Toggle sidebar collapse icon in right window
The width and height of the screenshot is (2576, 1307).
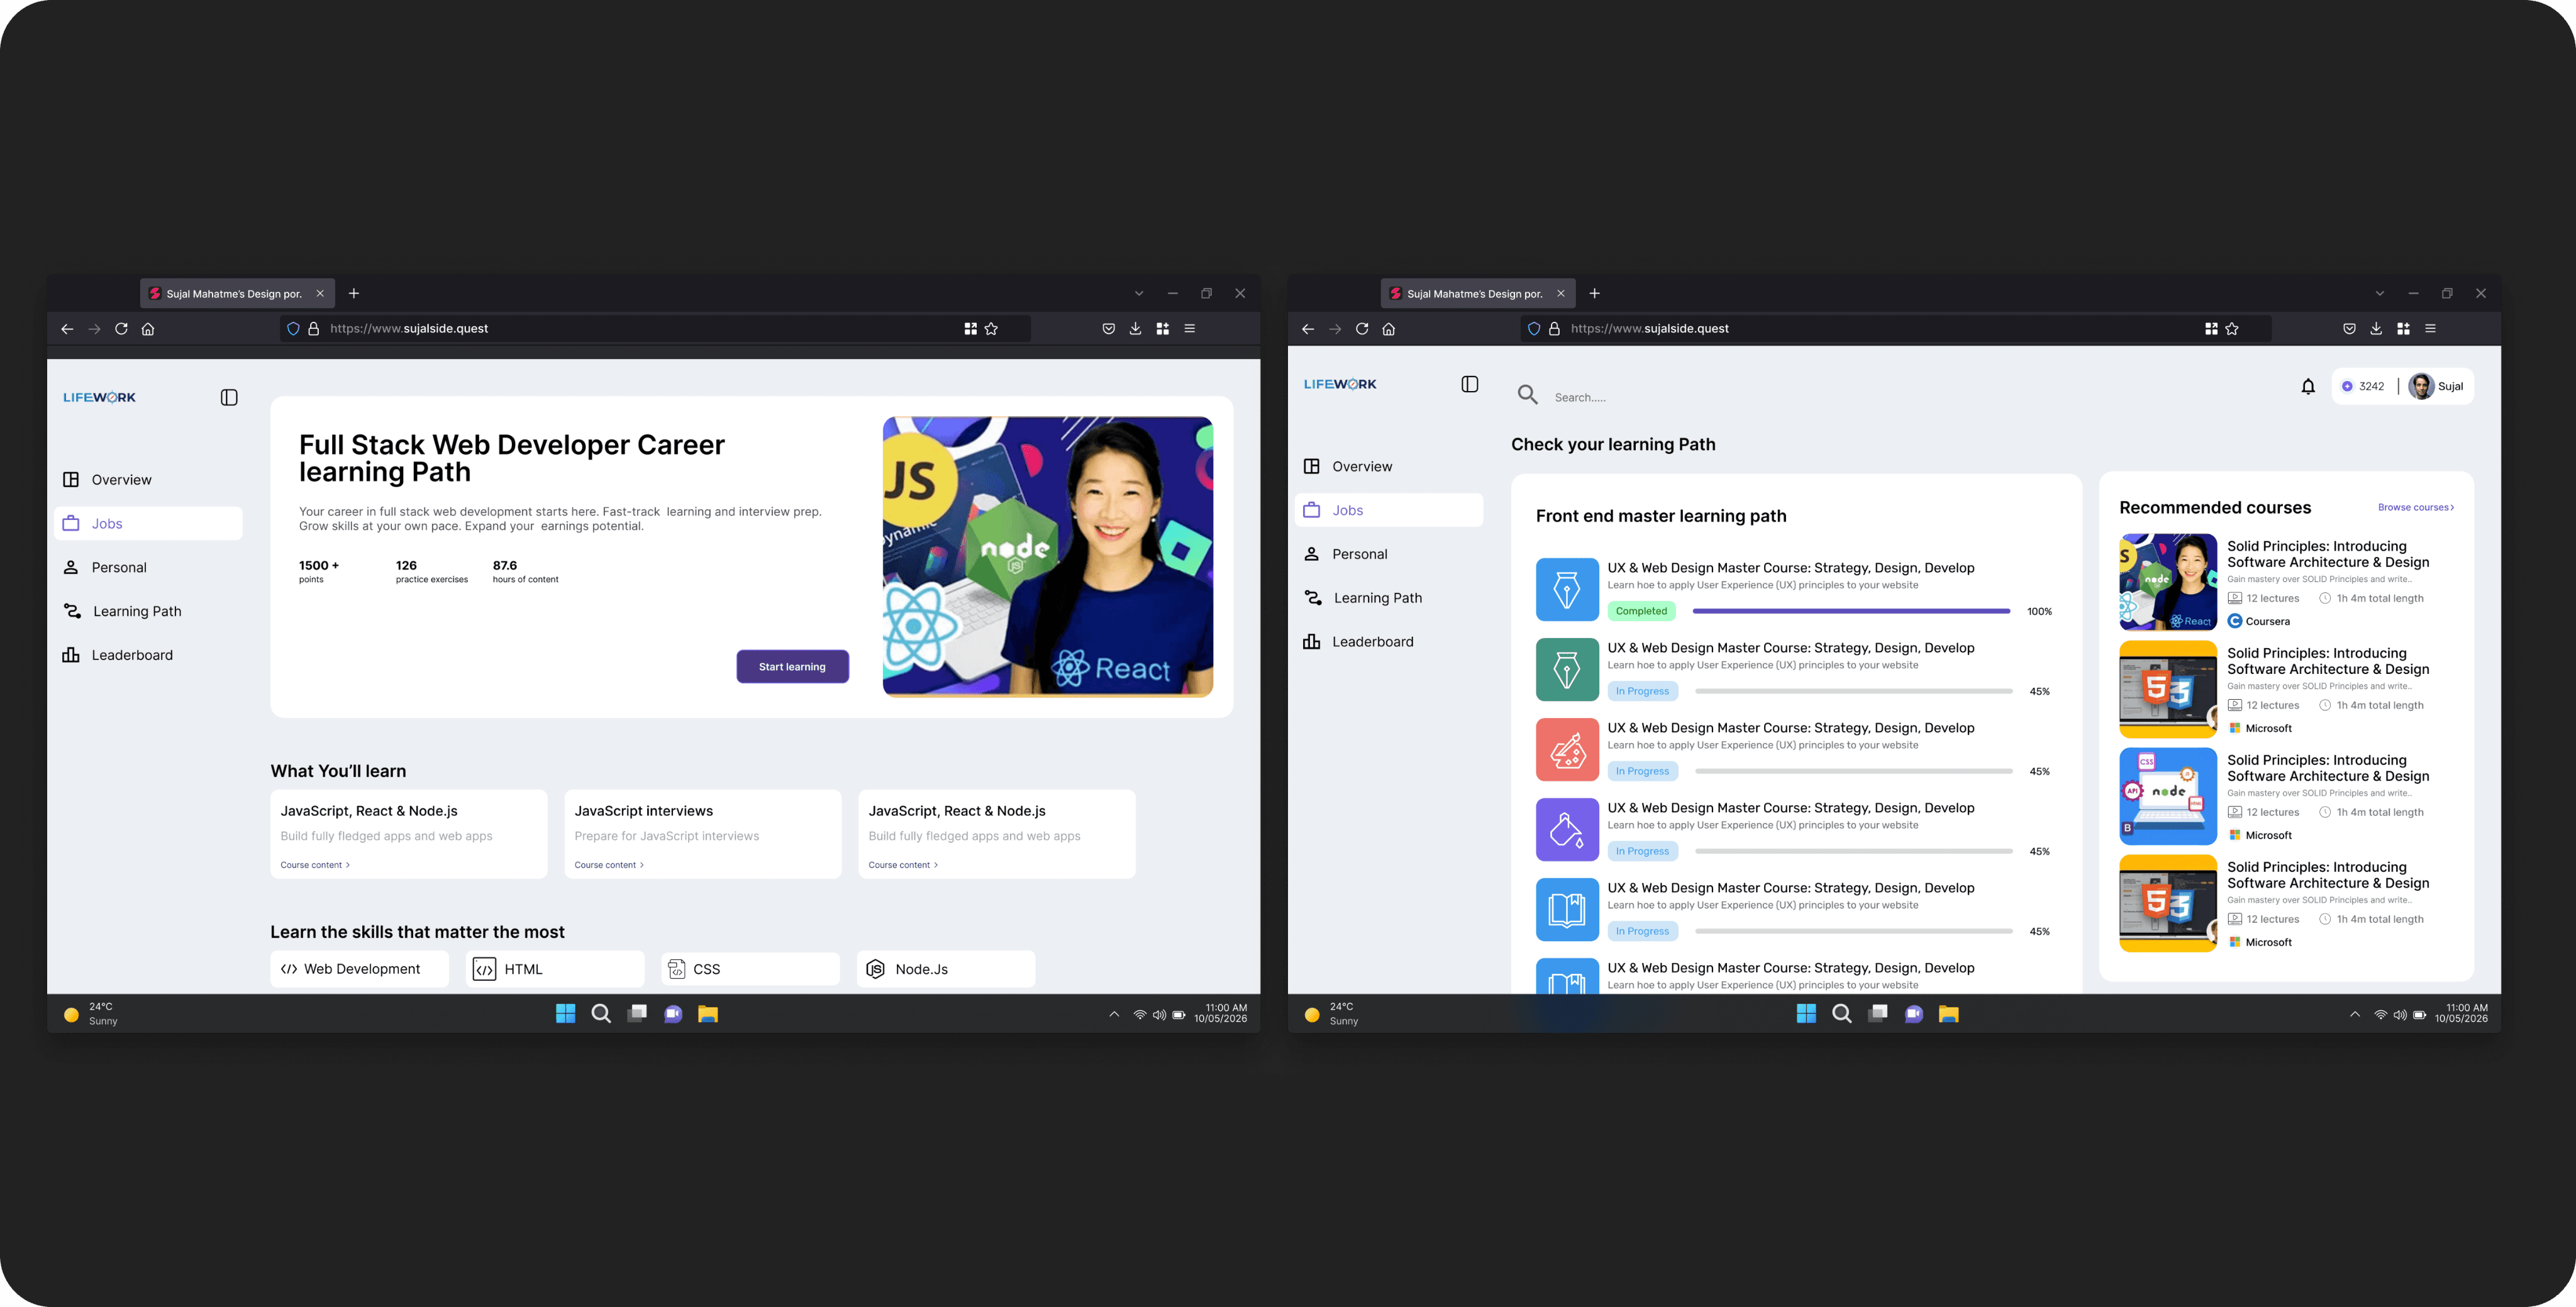(1469, 385)
